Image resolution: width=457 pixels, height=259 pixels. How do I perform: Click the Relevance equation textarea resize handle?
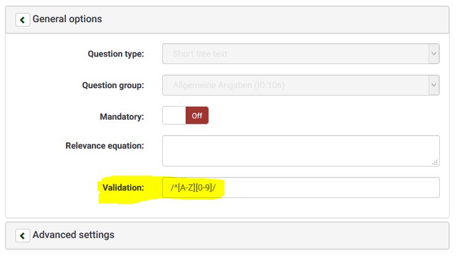click(435, 162)
